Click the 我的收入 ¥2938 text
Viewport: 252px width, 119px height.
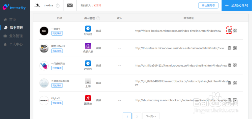[91, 6]
